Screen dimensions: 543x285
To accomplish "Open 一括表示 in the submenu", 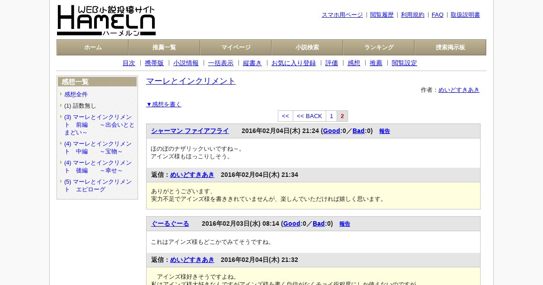I will point(221,63).
